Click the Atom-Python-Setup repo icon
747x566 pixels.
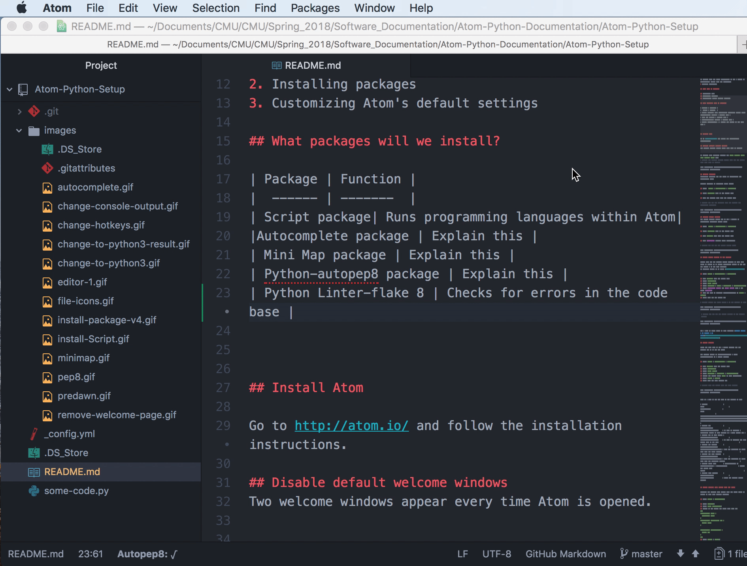pyautogui.click(x=23, y=89)
